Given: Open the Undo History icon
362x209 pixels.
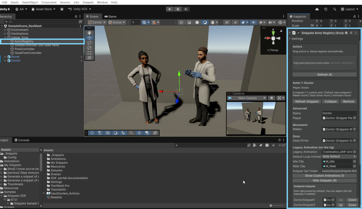Looking at the screenshot, I should [x=326, y=9].
